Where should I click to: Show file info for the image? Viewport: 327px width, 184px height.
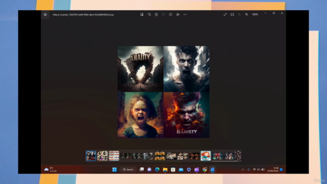tap(170, 14)
